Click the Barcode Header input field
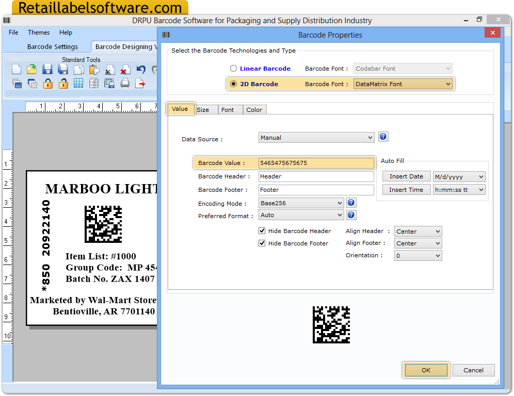514x396 pixels. pos(316,176)
